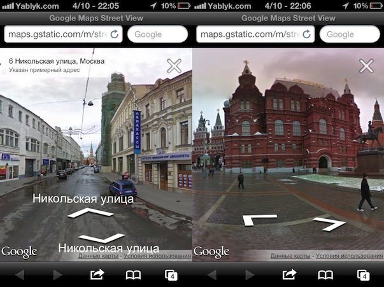Viewport: 384px width, 287px height.
Task: Open right phone's Share action icon
Action: click(289, 274)
